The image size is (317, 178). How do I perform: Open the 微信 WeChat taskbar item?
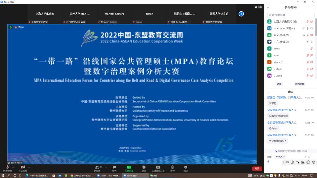[x=154, y=175]
